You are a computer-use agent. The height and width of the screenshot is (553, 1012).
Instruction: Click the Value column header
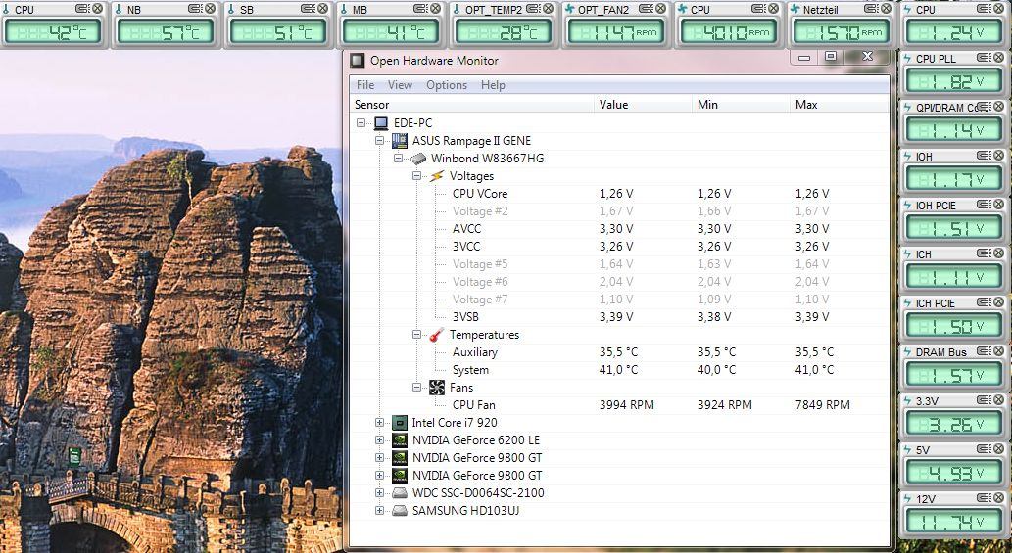[x=643, y=105]
